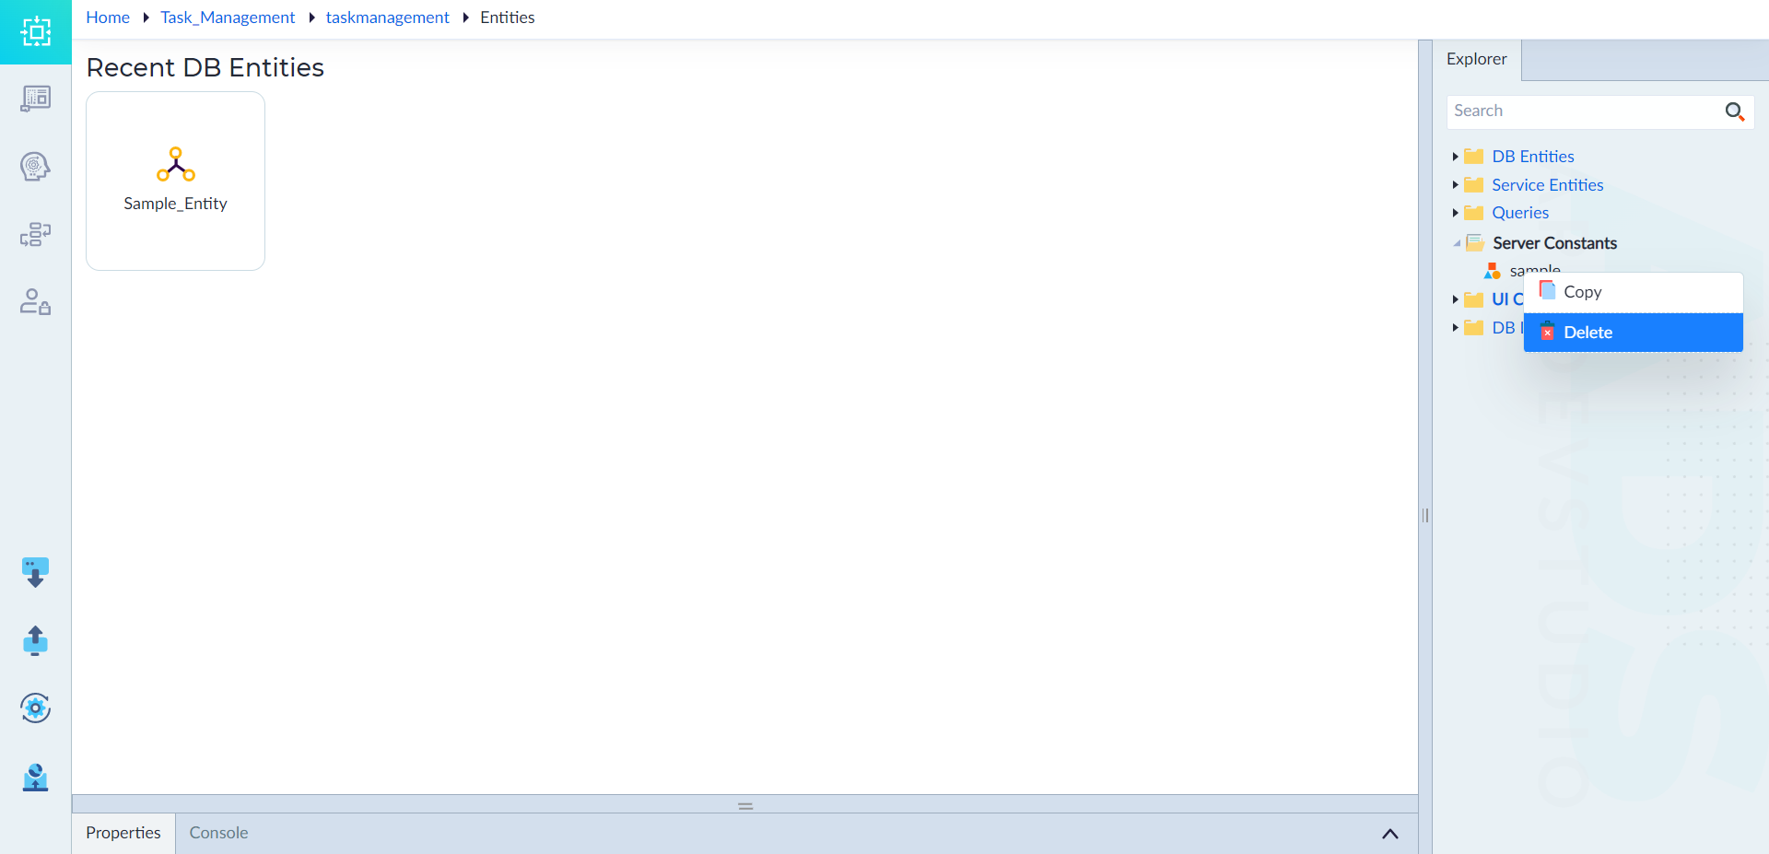Screen dimensions: 1769x854
Task: Switch to the Properties tab
Action: pyautogui.click(x=123, y=833)
